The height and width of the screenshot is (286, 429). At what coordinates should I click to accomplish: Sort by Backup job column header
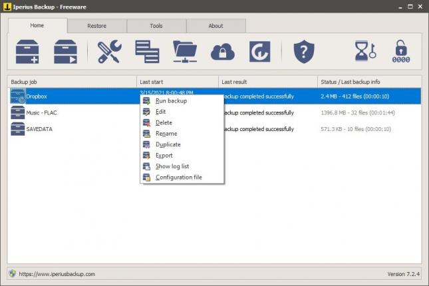tap(72, 82)
